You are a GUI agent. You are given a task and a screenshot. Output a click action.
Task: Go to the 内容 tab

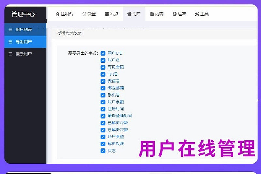click(157, 14)
